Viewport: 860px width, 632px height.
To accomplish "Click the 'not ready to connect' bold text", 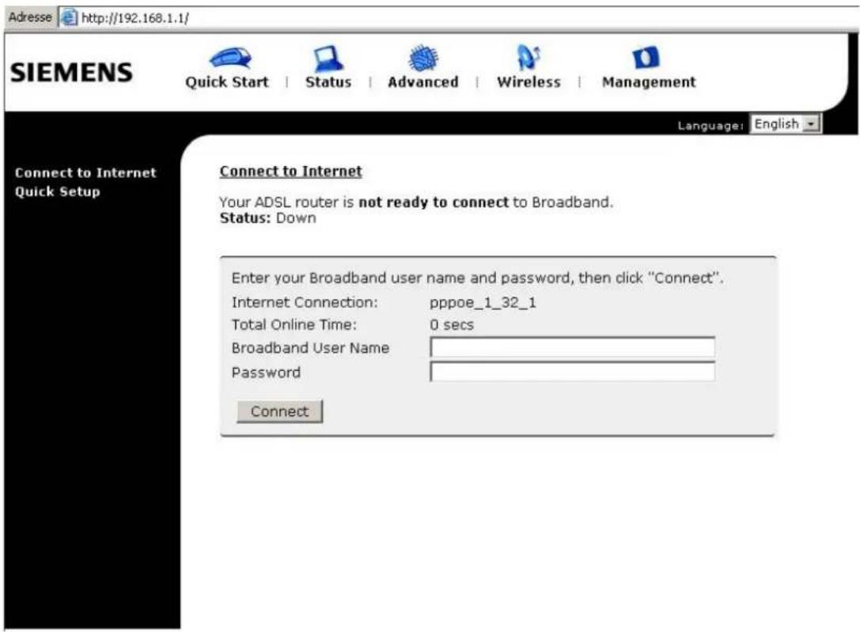I will [x=434, y=202].
